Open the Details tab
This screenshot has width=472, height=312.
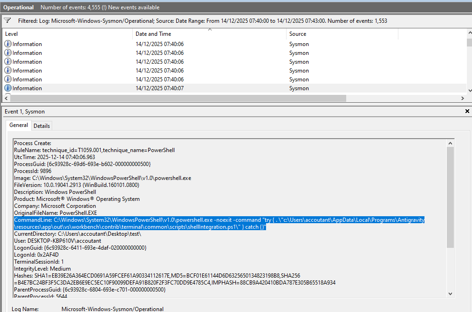point(41,126)
